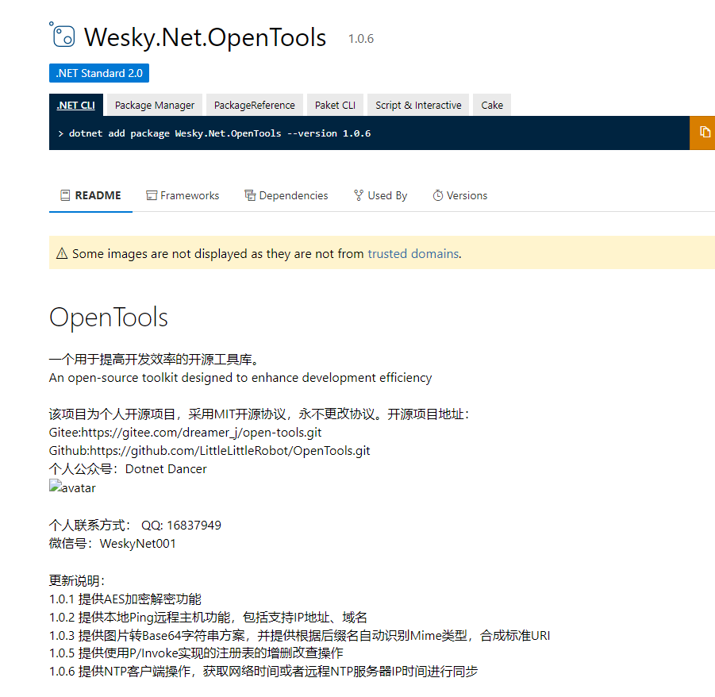
Task: Switch to the Frameworks section tab
Action: pos(183,196)
